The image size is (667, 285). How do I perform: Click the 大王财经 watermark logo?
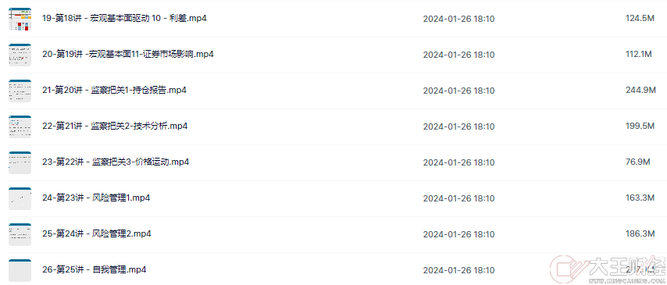(x=607, y=270)
